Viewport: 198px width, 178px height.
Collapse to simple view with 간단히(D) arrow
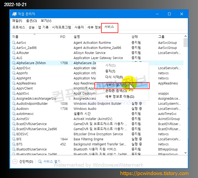pyautogui.click(x=15, y=161)
